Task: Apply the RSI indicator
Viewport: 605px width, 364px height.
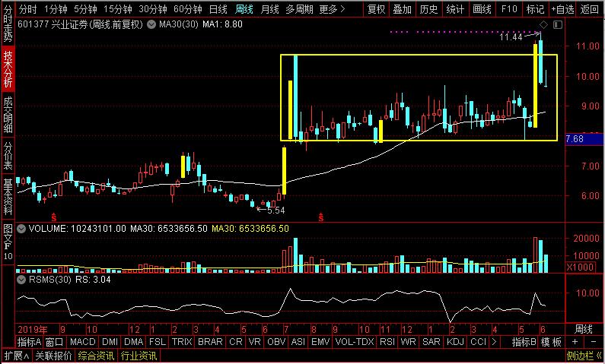Action: [x=388, y=342]
